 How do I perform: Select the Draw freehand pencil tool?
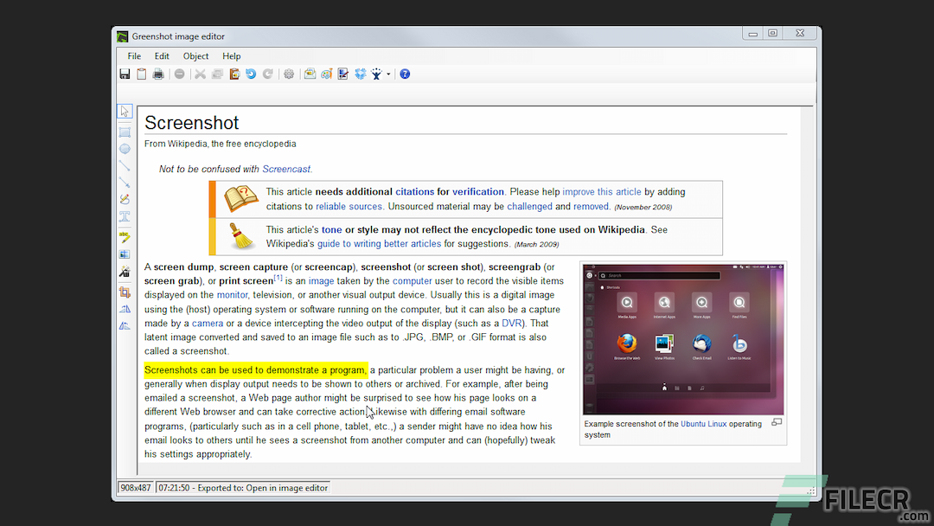tap(125, 200)
